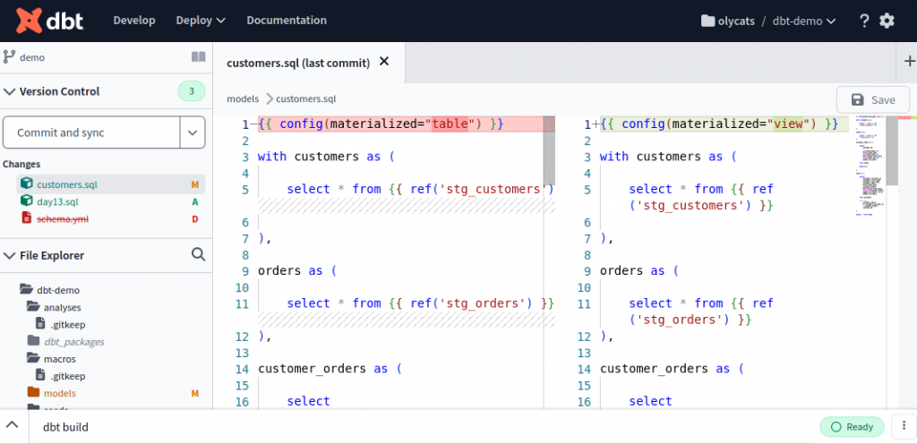This screenshot has width=917, height=444.
Task: Open the .gitkeep file under macros
Action: (61, 376)
